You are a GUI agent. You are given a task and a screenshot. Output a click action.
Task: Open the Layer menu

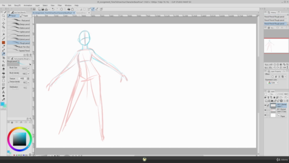point(37,5)
